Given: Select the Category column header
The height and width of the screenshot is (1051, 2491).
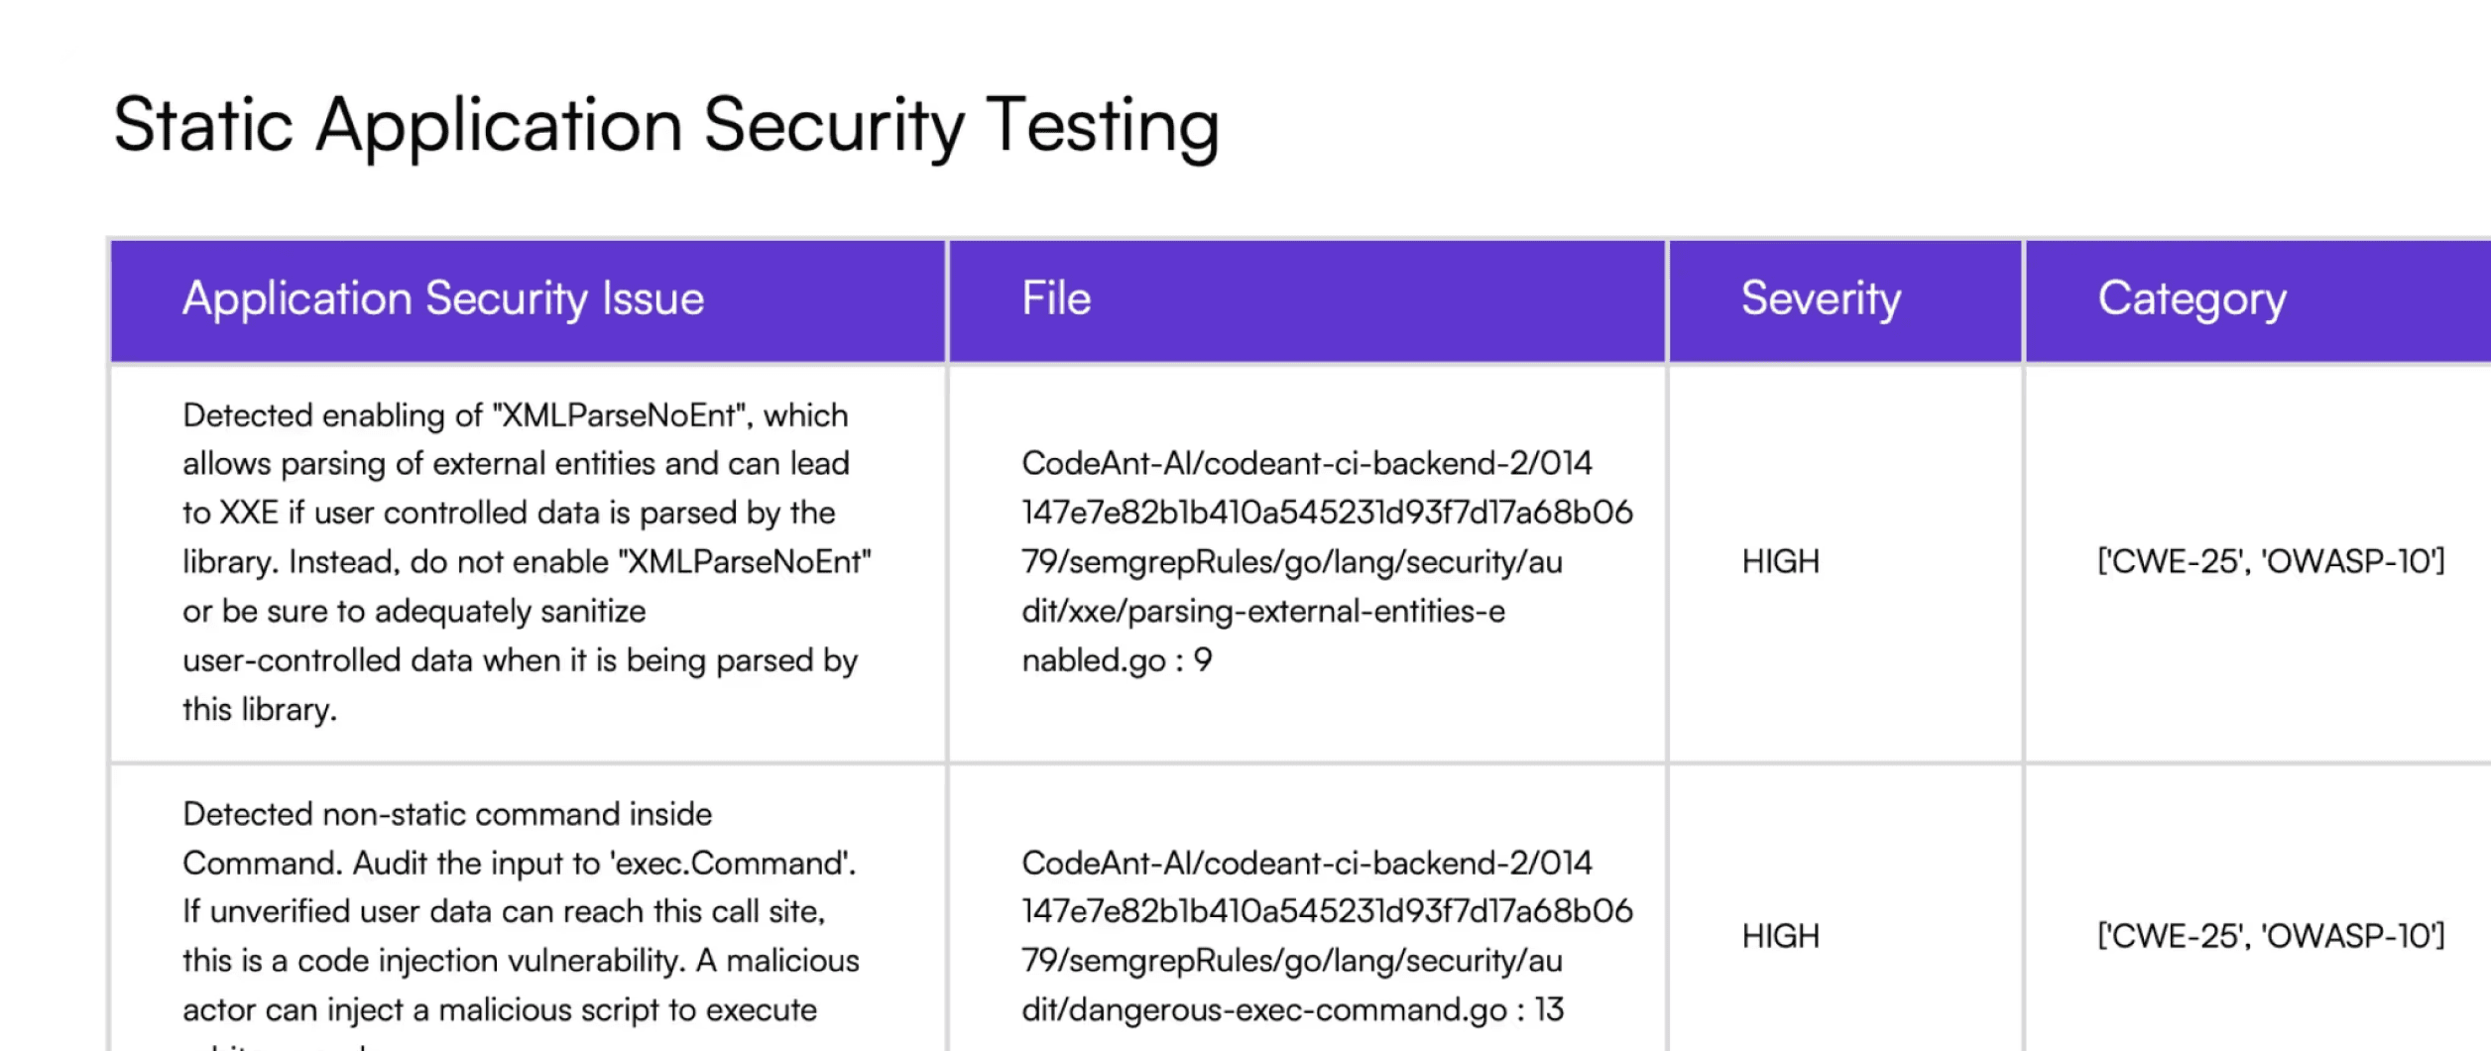Looking at the screenshot, I should tap(2192, 299).
